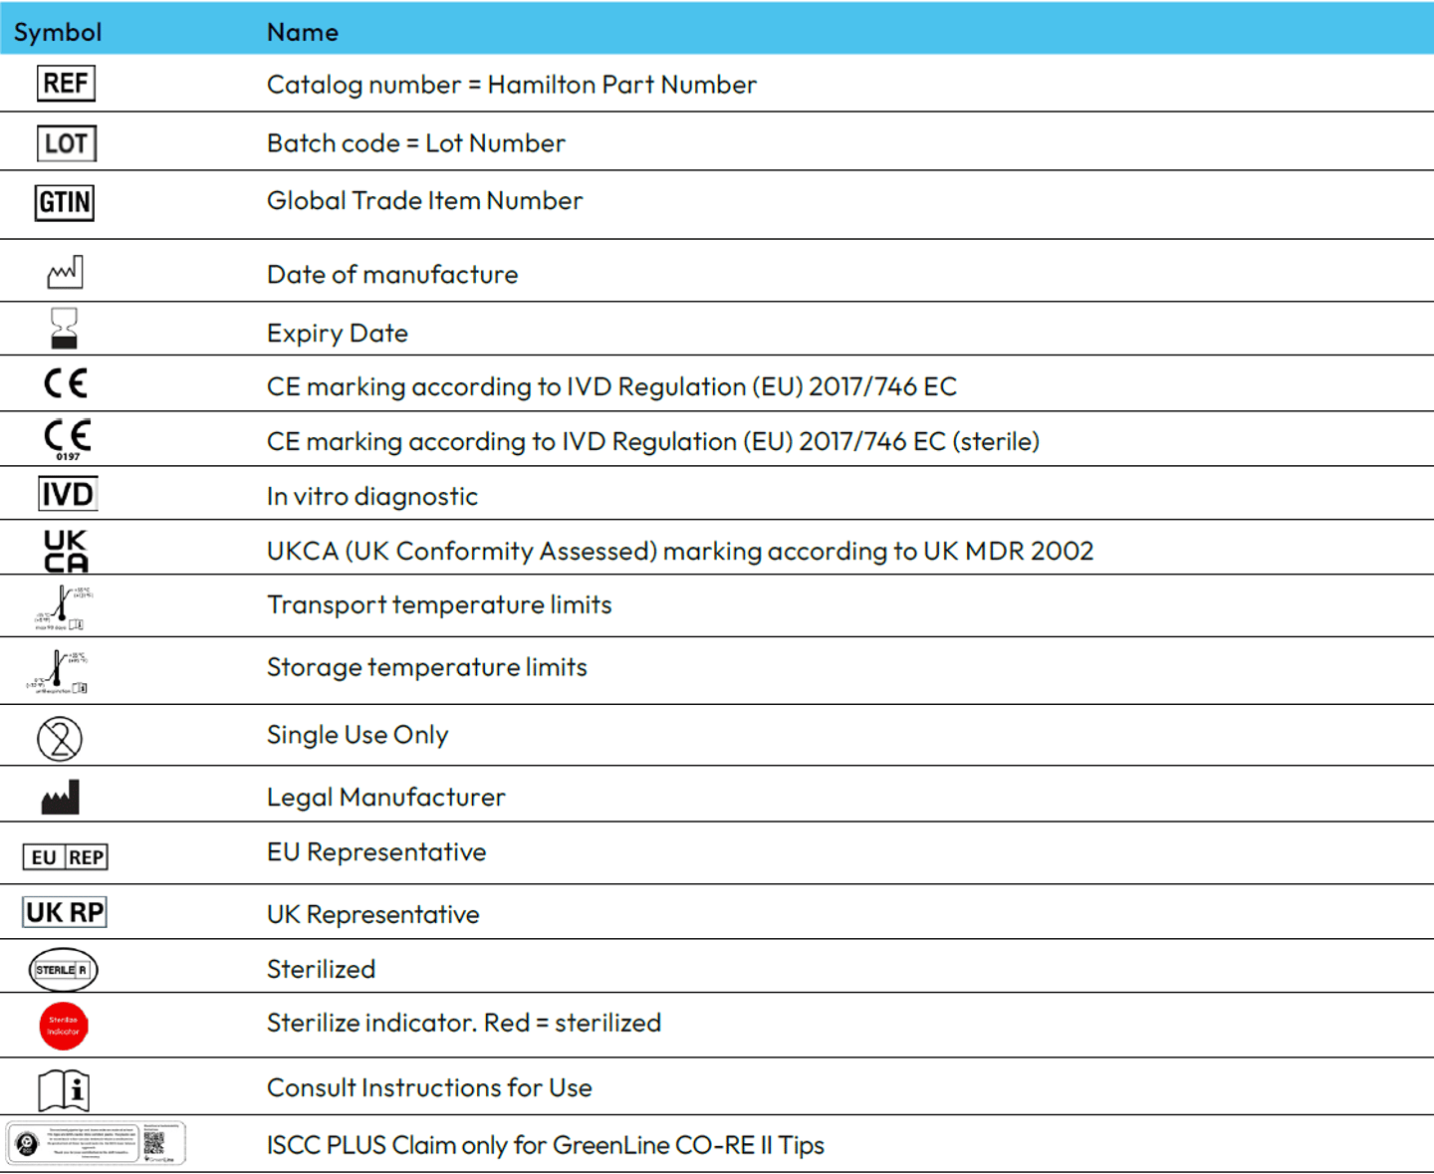This screenshot has height=1174, width=1434.
Task: Click the LOT batch code symbol
Action: point(66,143)
